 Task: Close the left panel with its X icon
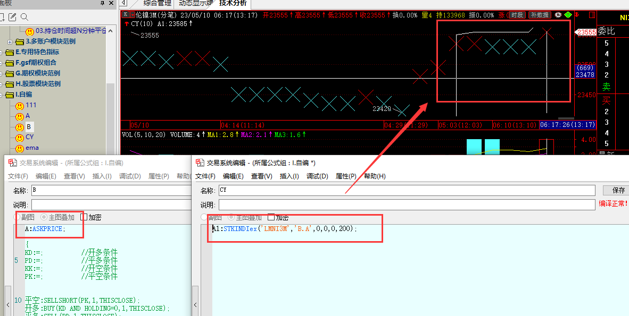pyautogui.click(x=112, y=3)
